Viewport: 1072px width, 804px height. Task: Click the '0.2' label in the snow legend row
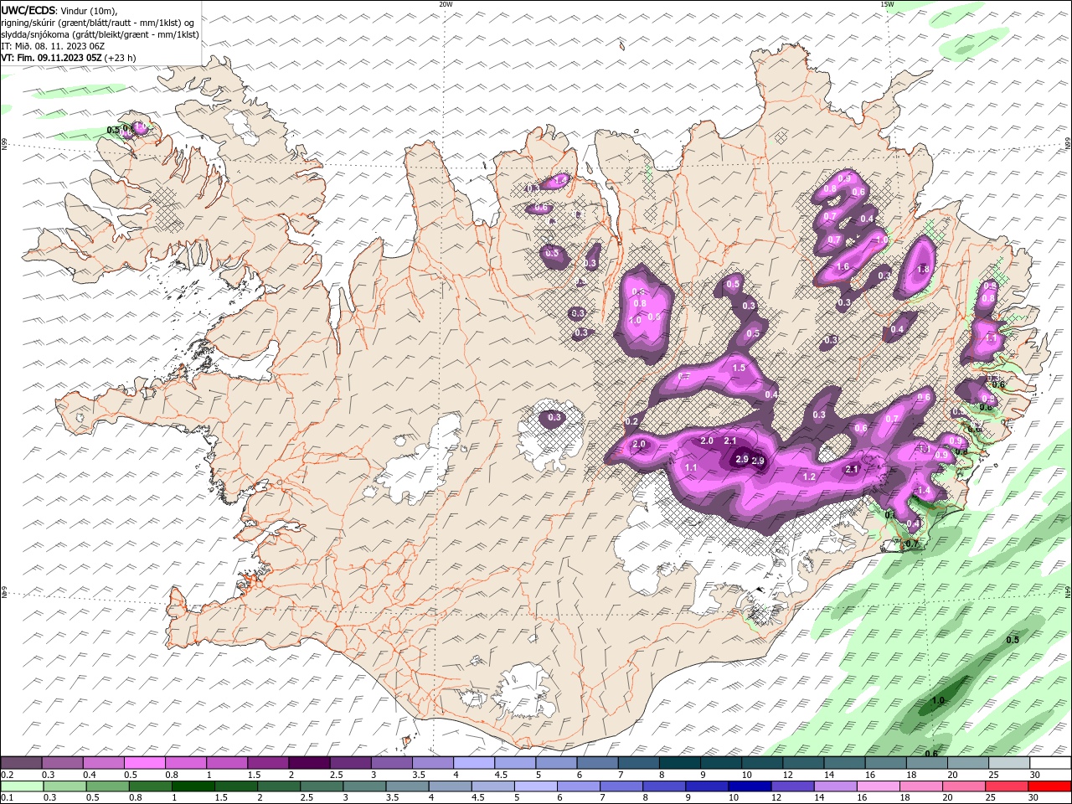click(x=6, y=775)
